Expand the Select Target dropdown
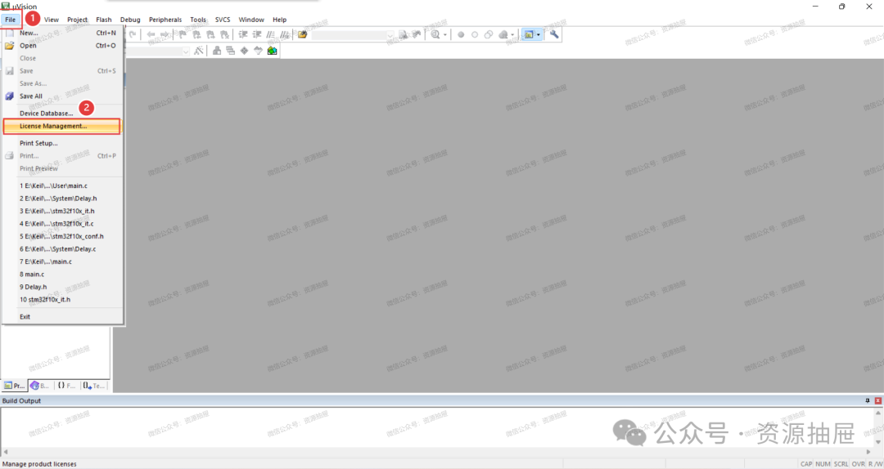Screen dimensions: 884x469 click(x=186, y=51)
